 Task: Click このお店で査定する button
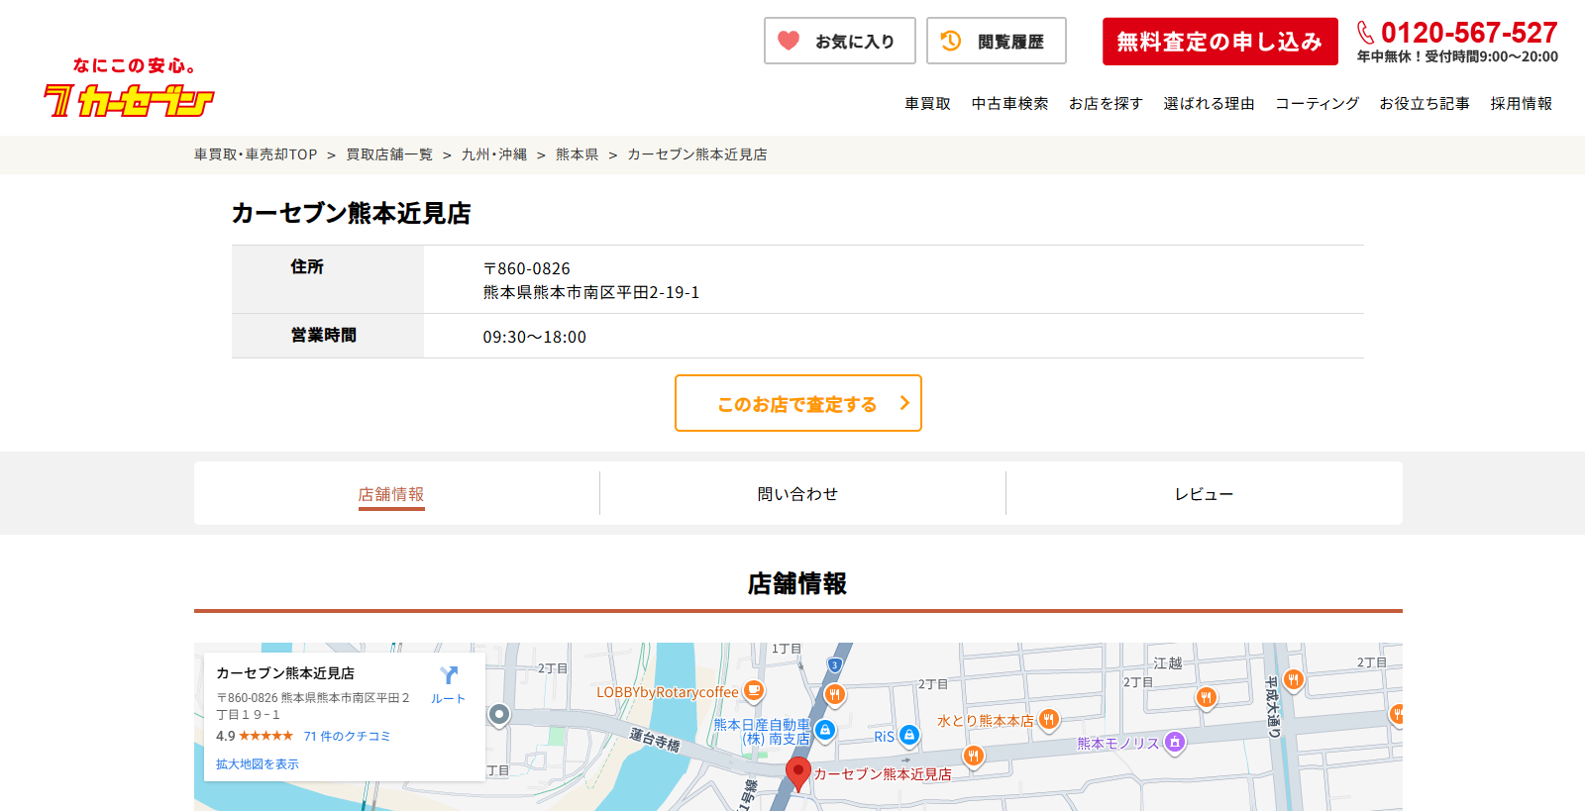(x=798, y=403)
